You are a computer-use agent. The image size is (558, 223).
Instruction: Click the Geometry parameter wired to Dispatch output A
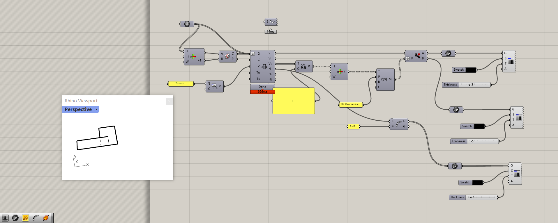448,53
